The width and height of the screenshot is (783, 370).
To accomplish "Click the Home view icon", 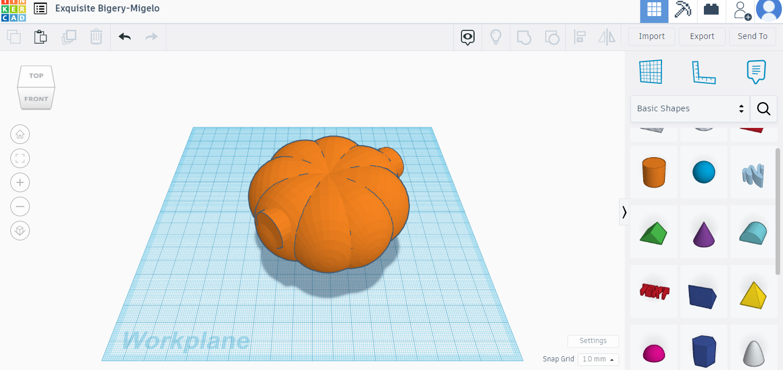I will tap(20, 135).
